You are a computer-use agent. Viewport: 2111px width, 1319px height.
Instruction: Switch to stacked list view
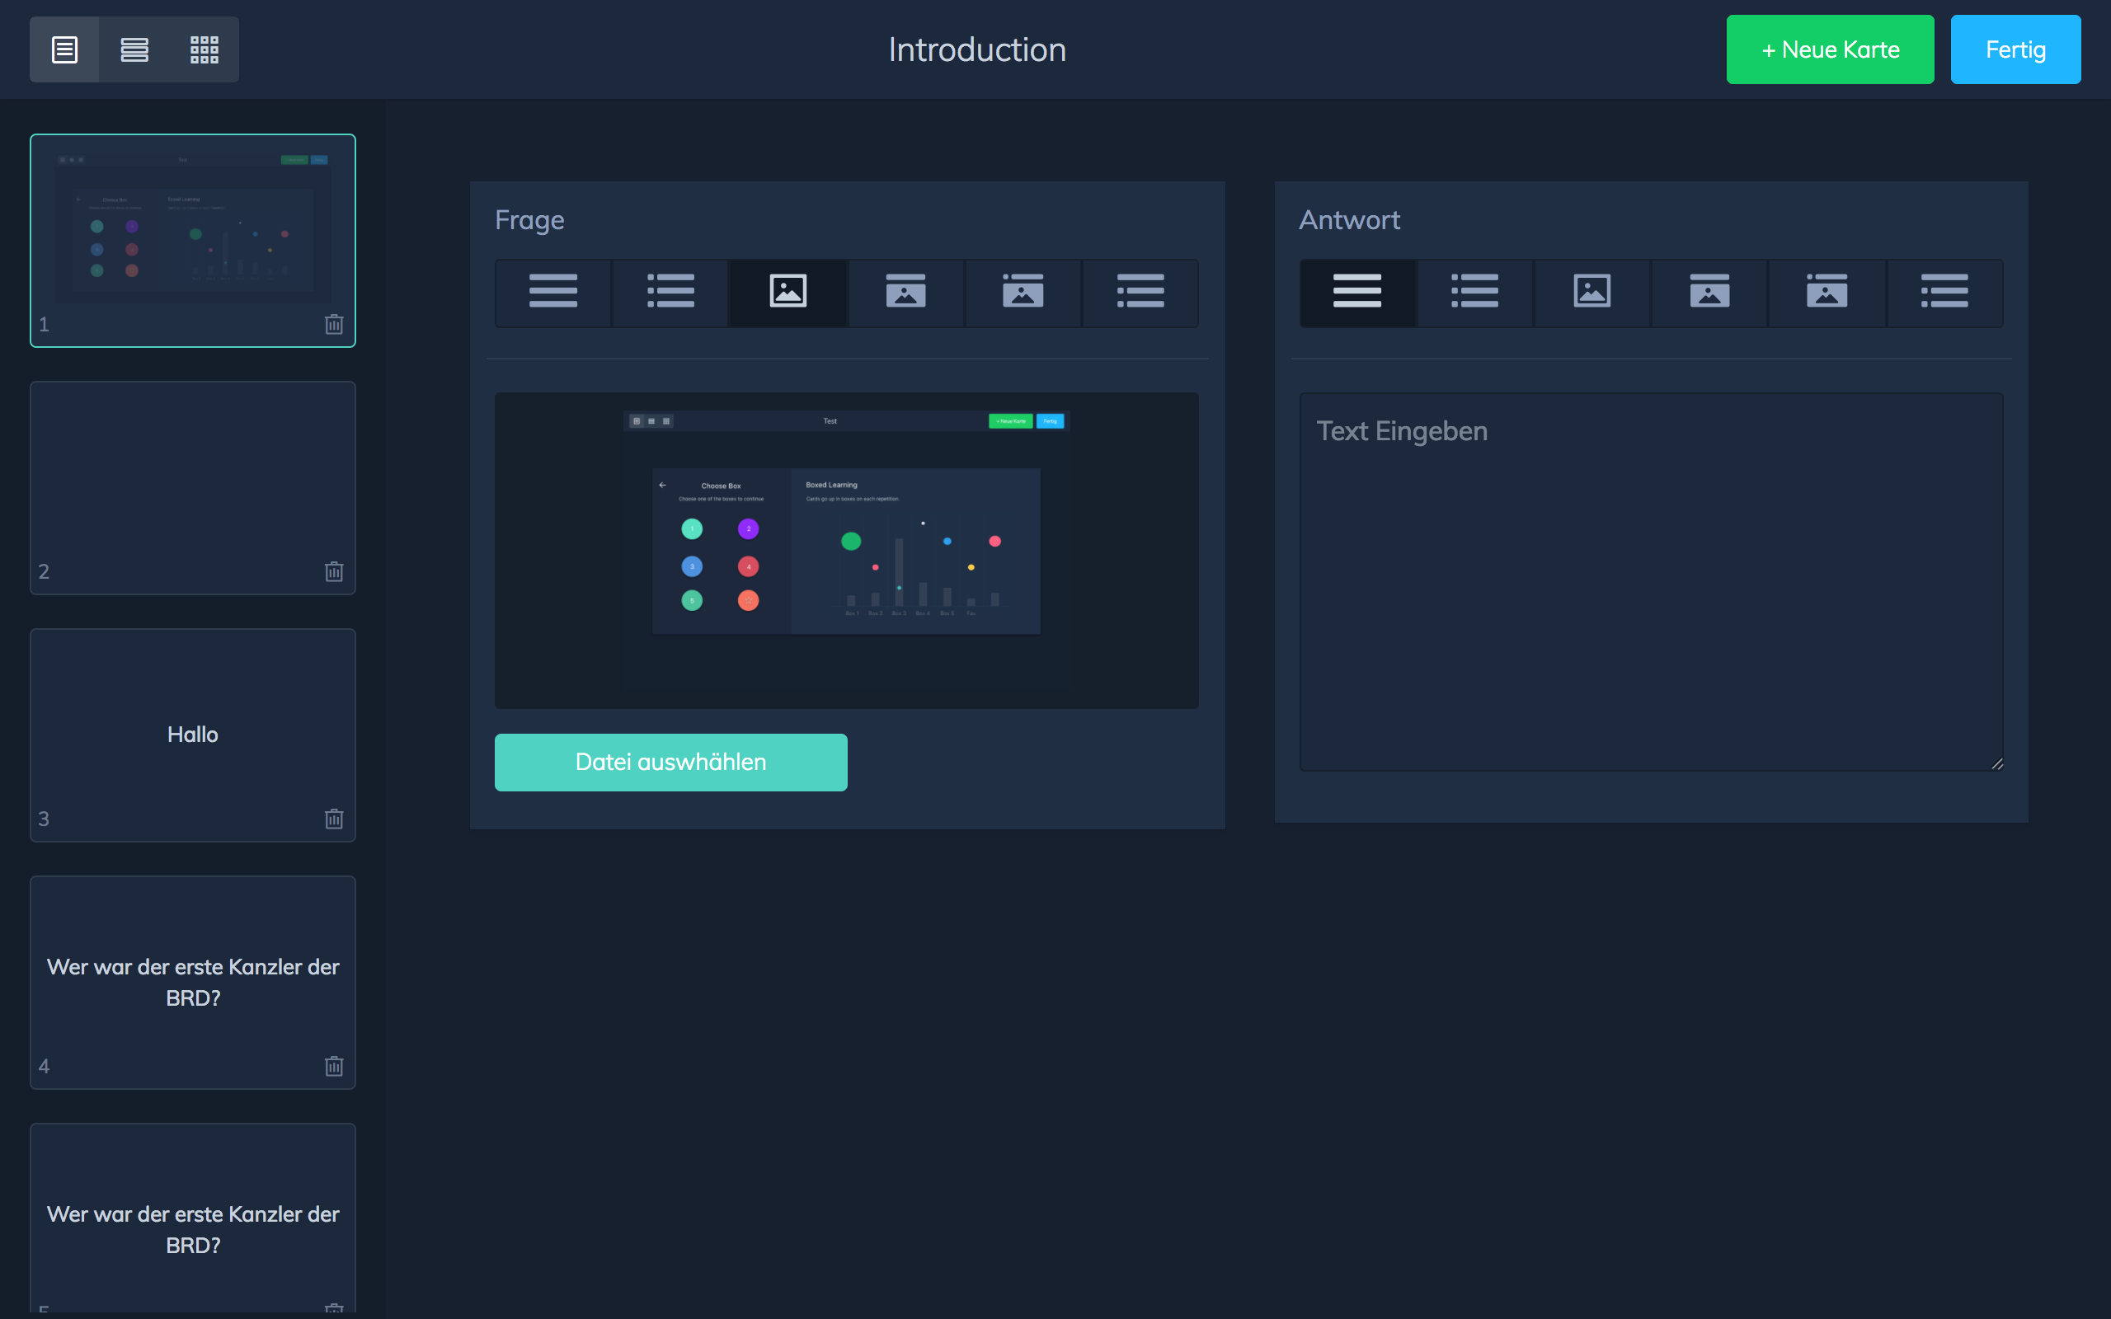click(x=134, y=49)
